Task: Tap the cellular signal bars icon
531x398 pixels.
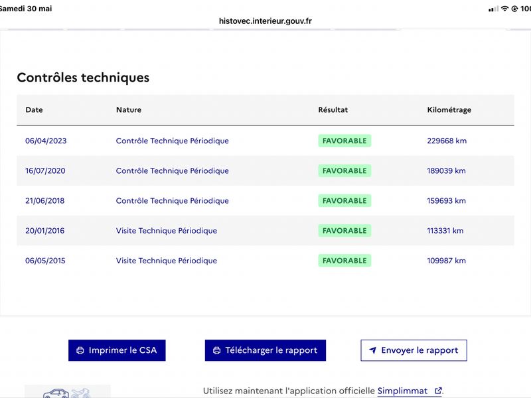Action: pos(493,9)
